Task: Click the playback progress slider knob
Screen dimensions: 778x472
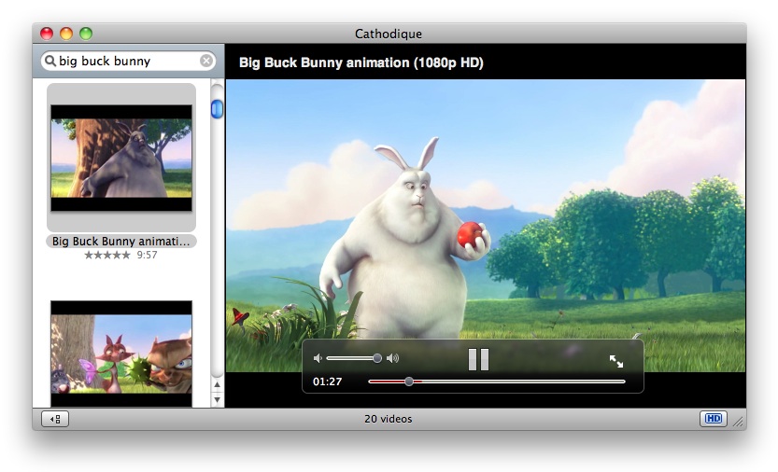Action: (x=409, y=382)
